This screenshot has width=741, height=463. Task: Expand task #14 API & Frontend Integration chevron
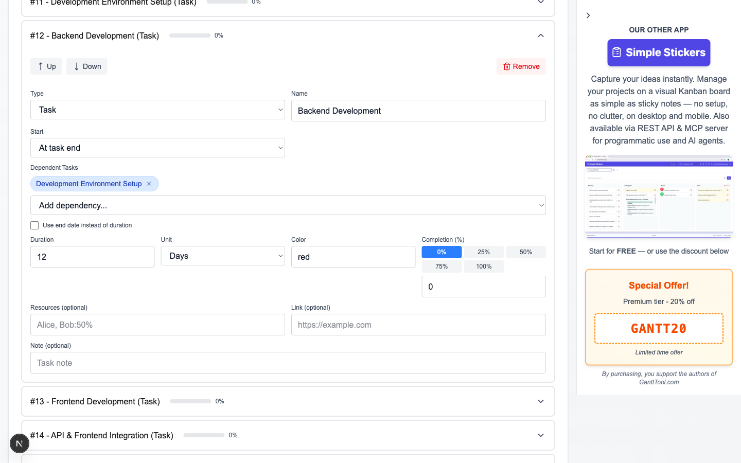(541, 435)
